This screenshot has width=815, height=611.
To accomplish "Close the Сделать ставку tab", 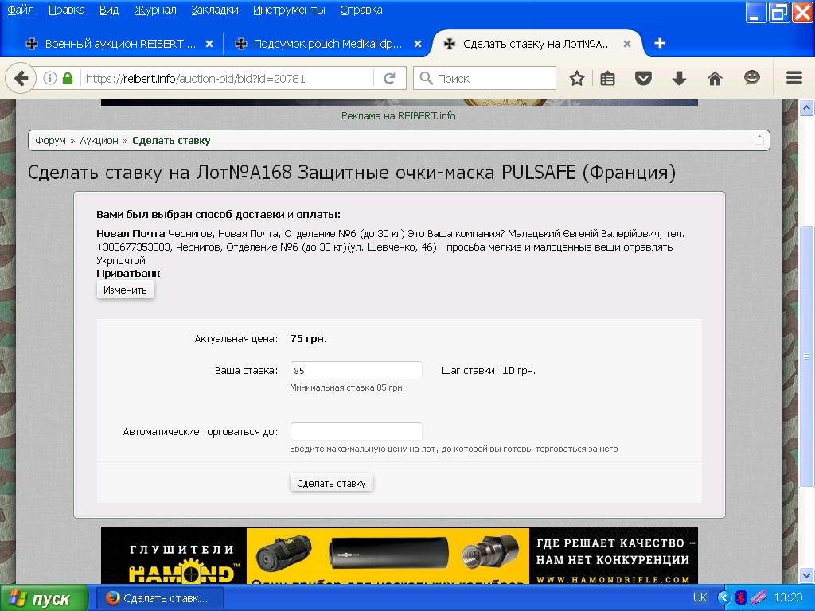I will click(627, 45).
